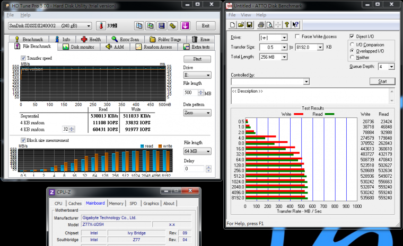This screenshot has width=403, height=246.
Task: Uncheck the Transfer speed checkbox
Action: [x=23, y=58]
